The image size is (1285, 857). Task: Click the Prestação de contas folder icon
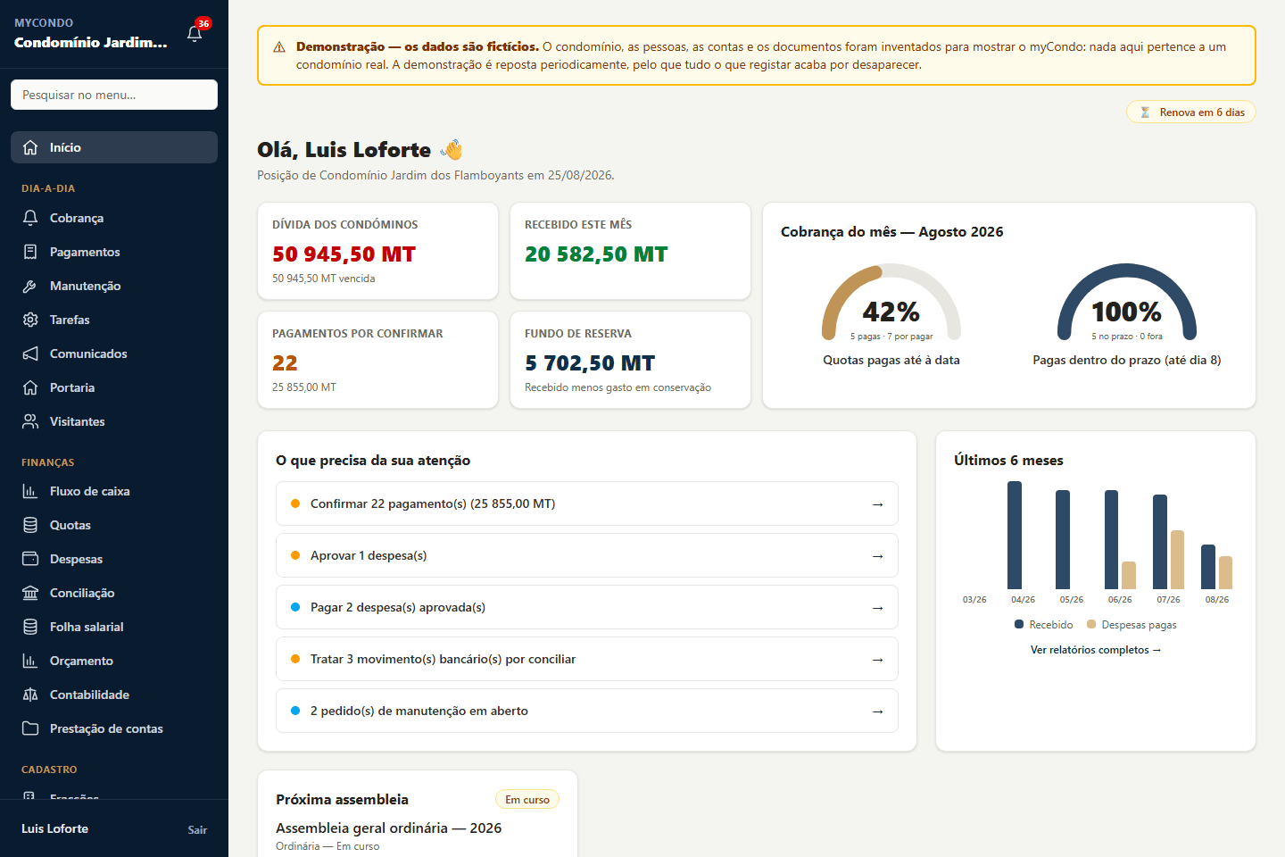(30, 728)
